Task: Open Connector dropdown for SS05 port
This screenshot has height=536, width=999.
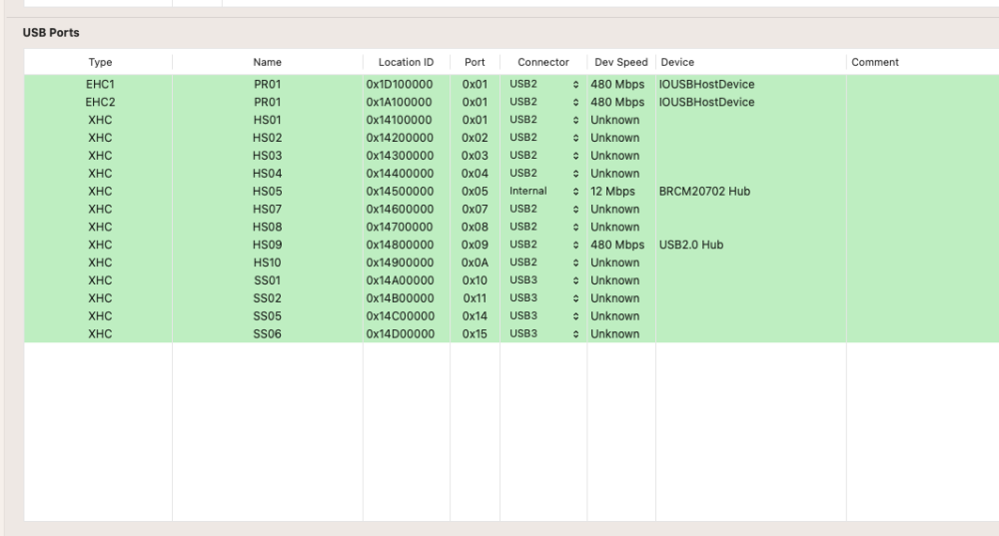Action: [543, 315]
